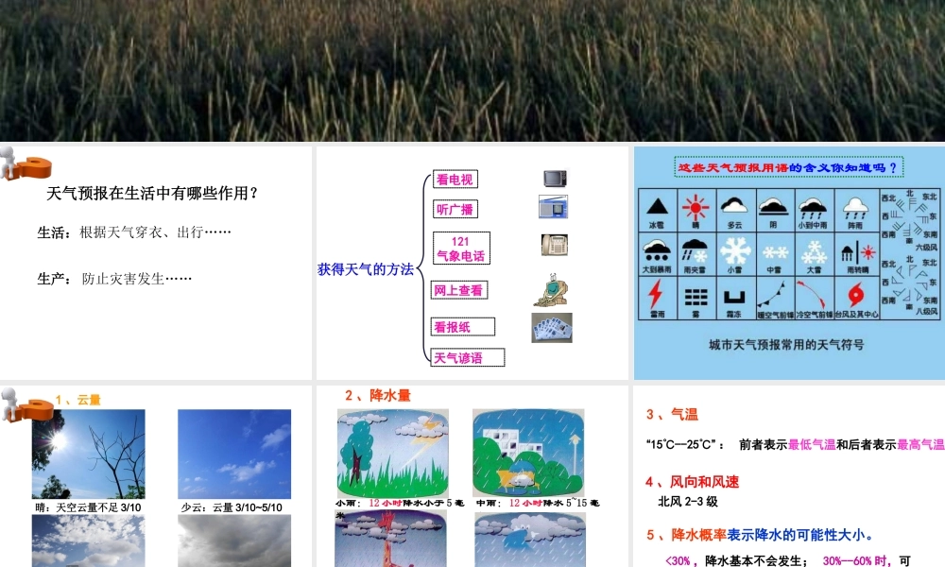Select the 暖空气前锋 warm front symbol

pos(771,295)
